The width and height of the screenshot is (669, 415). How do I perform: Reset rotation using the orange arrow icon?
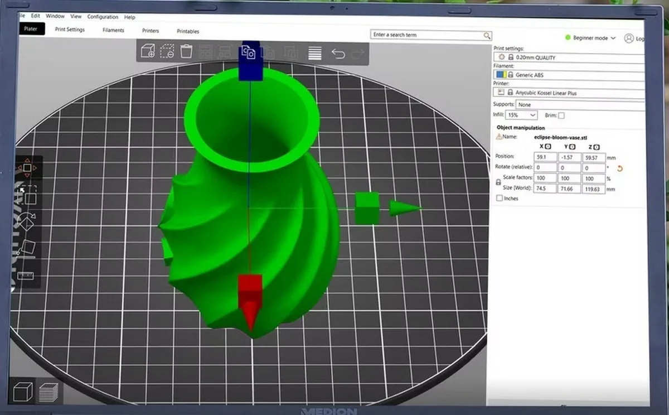coord(619,168)
